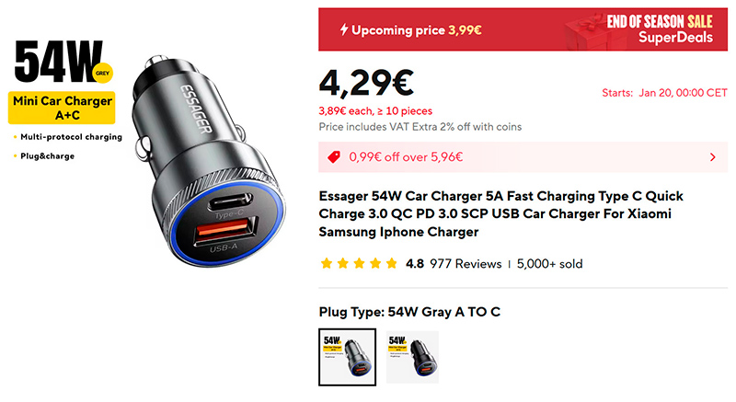736x402 pixels.
Task: Click the third yellow rating star
Action: pos(359,264)
